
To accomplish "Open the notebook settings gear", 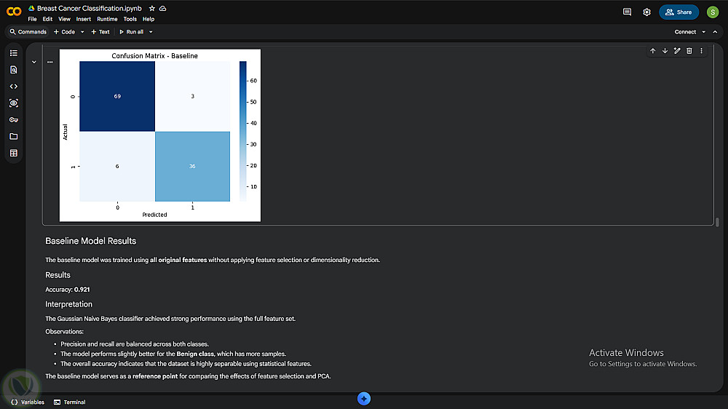I will point(646,12).
